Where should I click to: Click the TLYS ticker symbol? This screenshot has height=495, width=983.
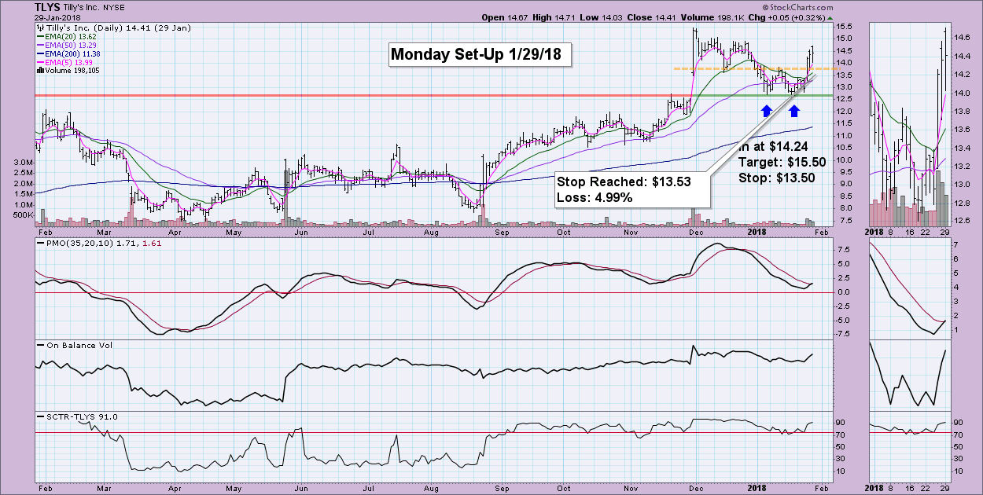tap(49, 7)
